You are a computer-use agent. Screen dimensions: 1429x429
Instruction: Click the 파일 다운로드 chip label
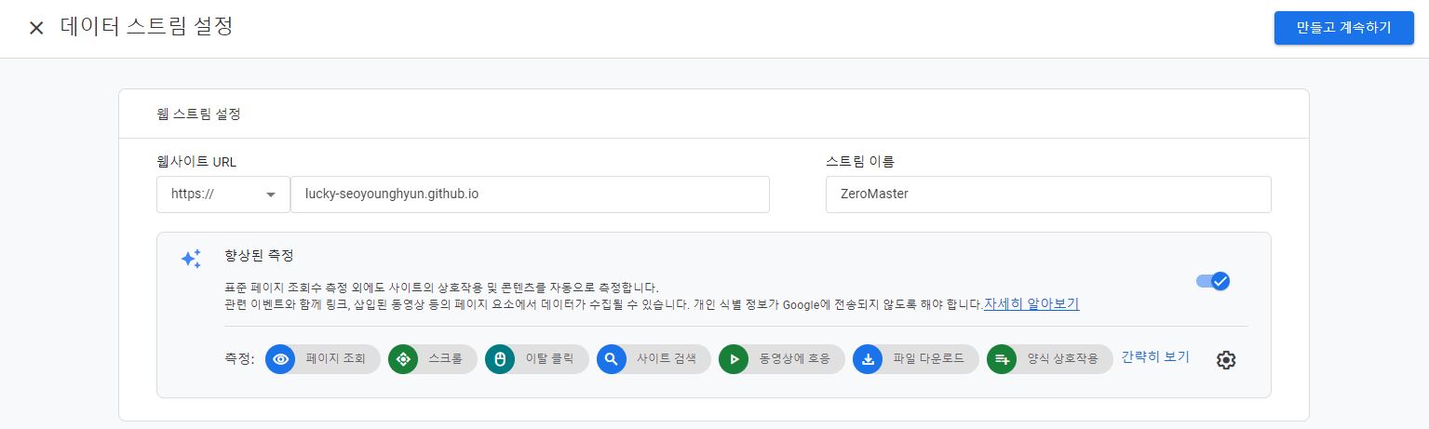pyautogui.click(x=928, y=359)
